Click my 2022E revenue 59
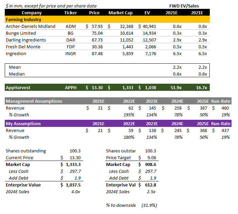Image resolution: width=238 pixels, height=214 pixels. [x=131, y=131]
